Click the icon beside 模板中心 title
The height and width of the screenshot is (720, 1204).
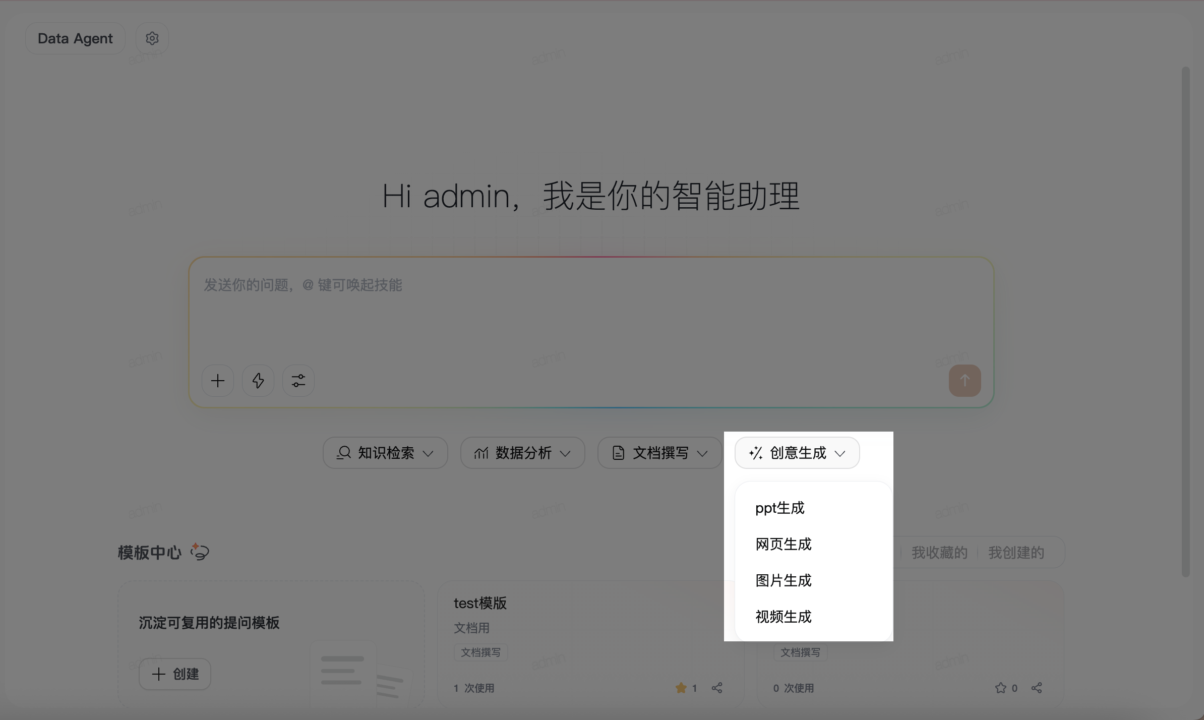pos(200,552)
